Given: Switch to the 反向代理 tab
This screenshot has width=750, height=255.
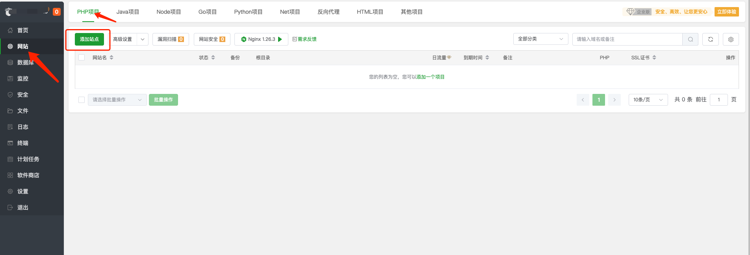Looking at the screenshot, I should [x=329, y=12].
